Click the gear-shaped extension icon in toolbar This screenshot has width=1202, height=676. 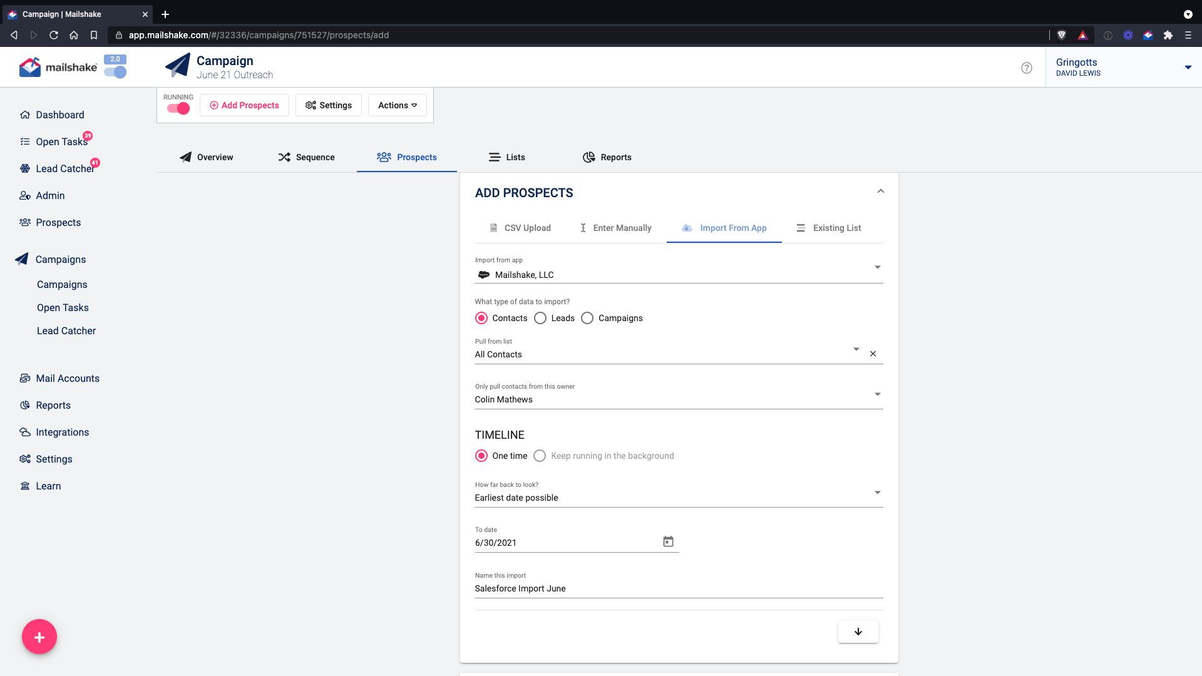(x=1128, y=35)
